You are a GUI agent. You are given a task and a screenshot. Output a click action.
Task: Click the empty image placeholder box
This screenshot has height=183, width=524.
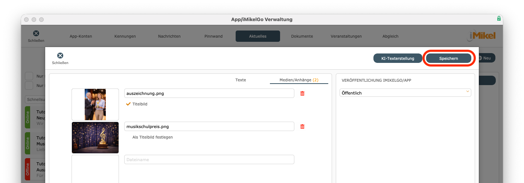95,169
